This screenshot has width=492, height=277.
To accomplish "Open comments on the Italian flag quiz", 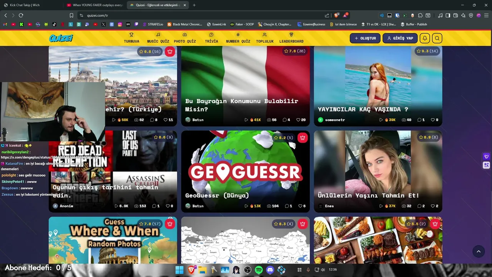I will click(286, 120).
